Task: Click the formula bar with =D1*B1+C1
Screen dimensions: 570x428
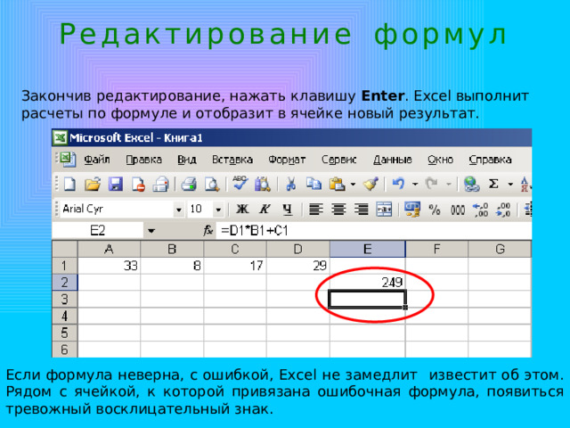Action: click(374, 230)
